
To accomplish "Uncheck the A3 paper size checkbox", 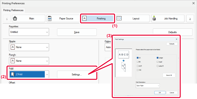I will tap(138, 58).
